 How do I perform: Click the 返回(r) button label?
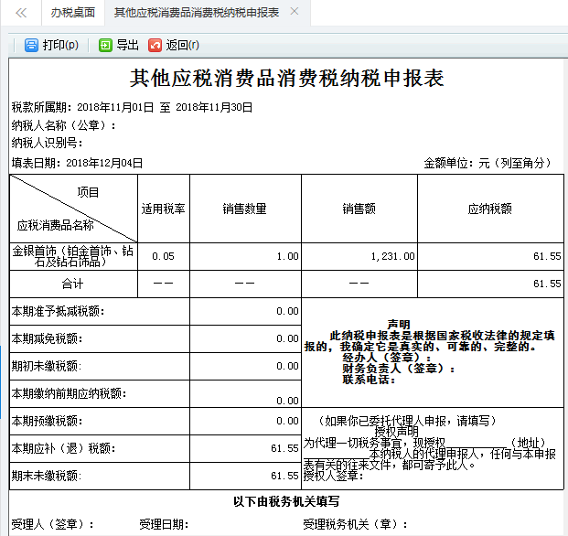click(x=182, y=45)
